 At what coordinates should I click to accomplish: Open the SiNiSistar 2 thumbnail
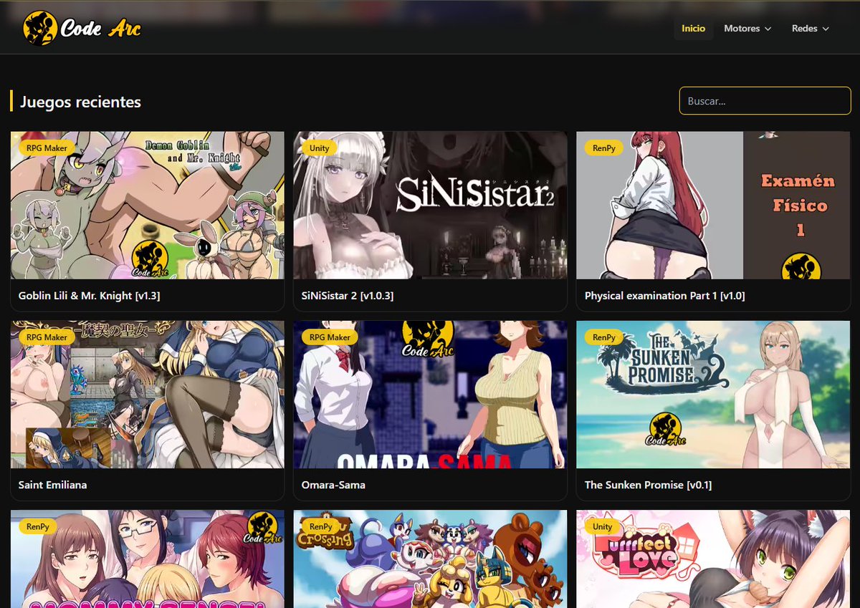430,206
